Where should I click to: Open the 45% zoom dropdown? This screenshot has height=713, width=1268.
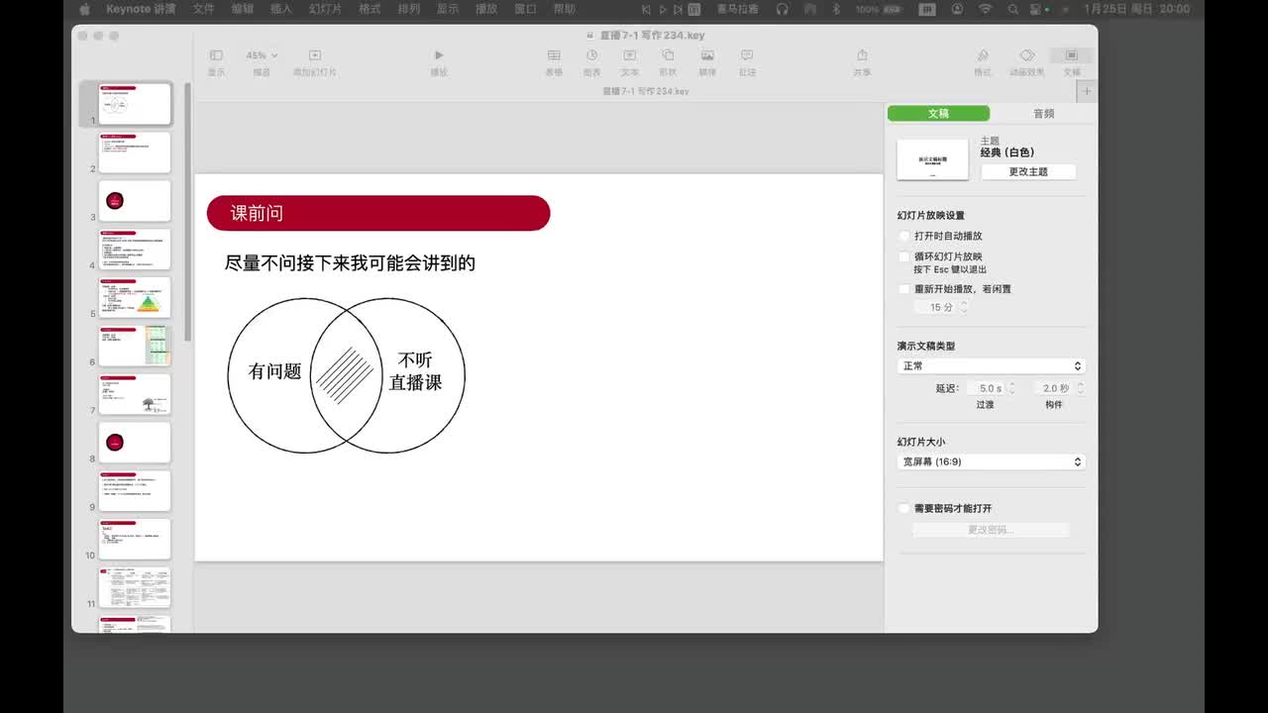click(x=262, y=55)
